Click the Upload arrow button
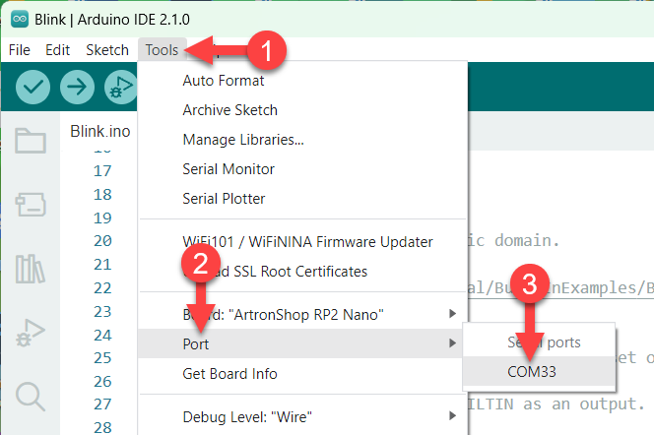The image size is (654, 435). tap(77, 87)
